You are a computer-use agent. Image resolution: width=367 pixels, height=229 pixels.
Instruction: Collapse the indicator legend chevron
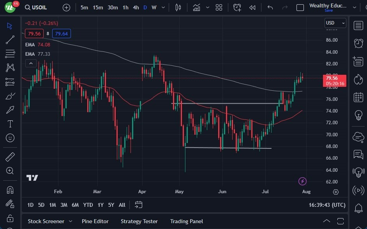(31, 63)
